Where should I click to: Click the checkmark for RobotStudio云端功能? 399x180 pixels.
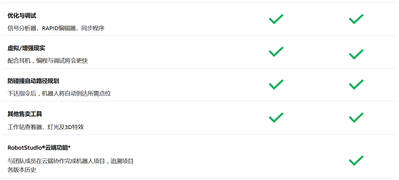(x=356, y=160)
